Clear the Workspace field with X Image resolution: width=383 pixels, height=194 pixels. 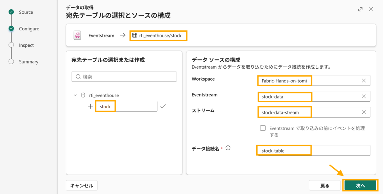click(x=364, y=81)
